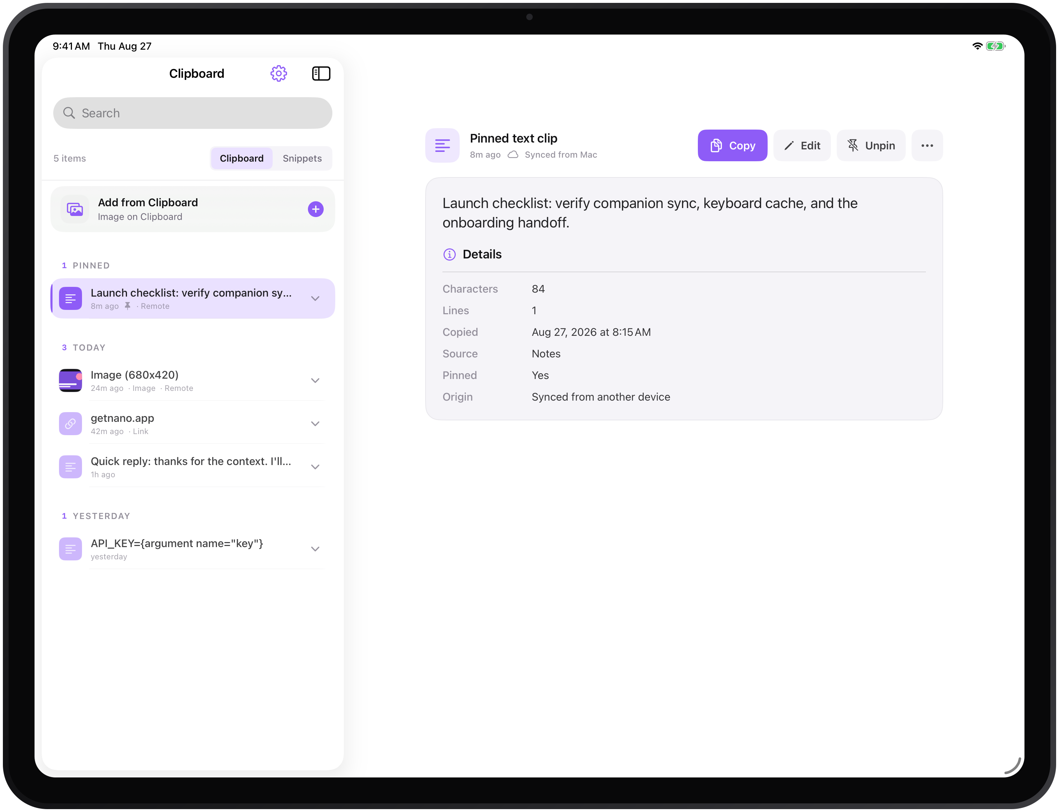Click the YESTERDAY section header

click(x=96, y=516)
